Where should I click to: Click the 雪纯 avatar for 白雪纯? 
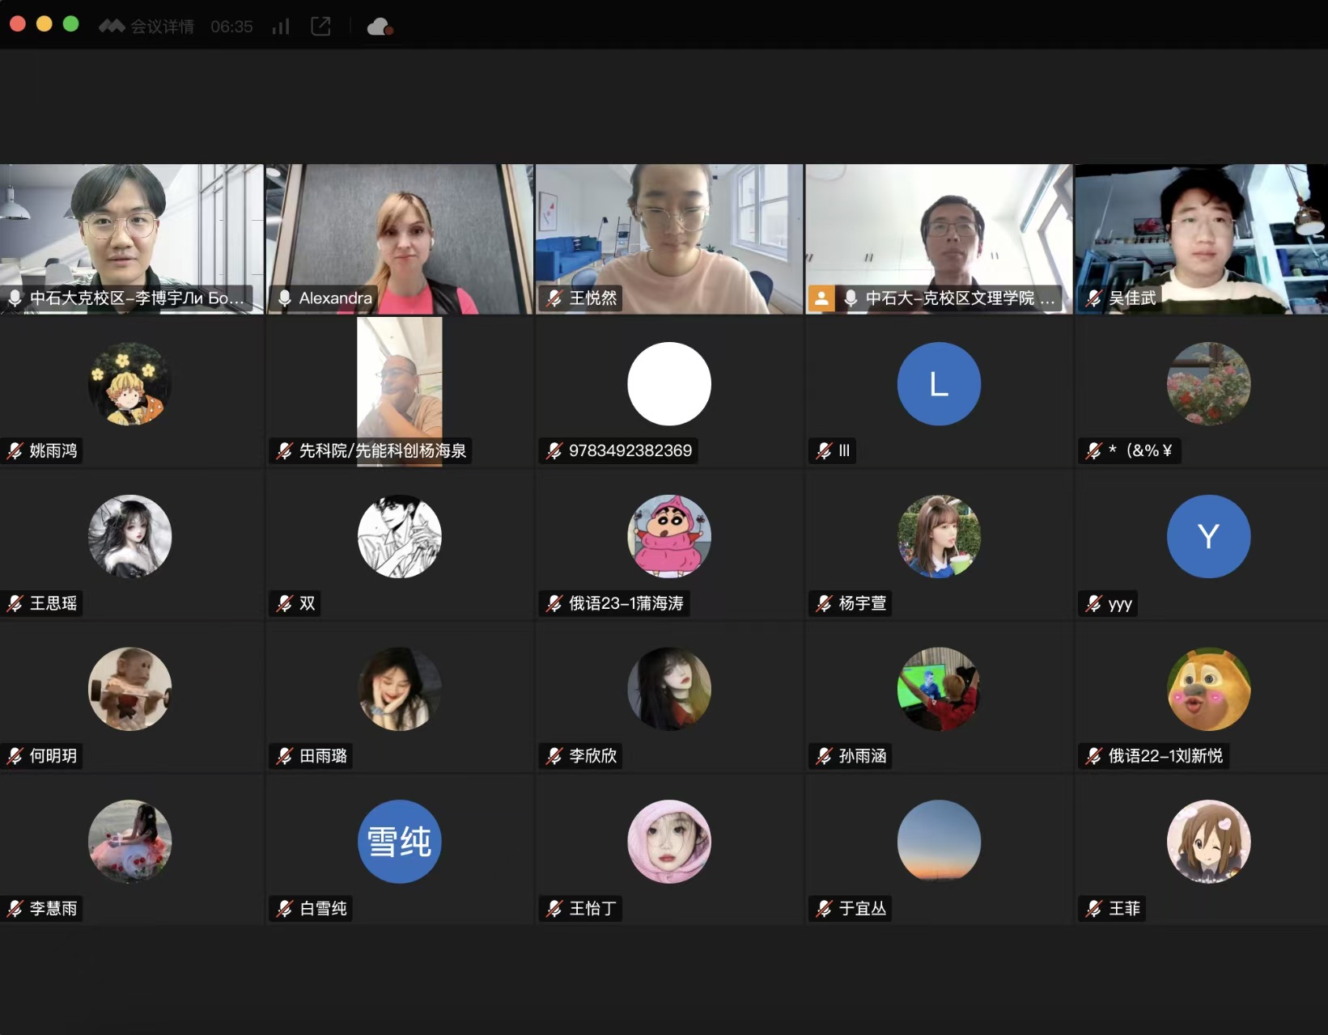coord(400,842)
